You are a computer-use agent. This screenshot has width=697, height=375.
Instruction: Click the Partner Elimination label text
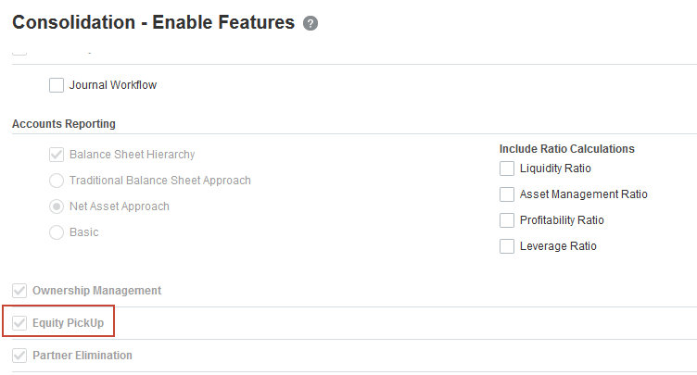click(82, 356)
